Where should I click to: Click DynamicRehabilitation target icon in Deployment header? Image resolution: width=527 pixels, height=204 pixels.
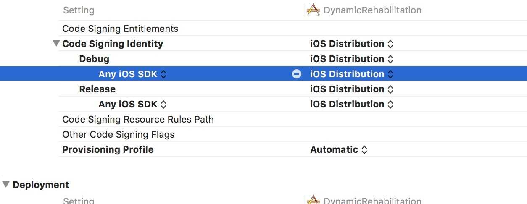point(314,200)
